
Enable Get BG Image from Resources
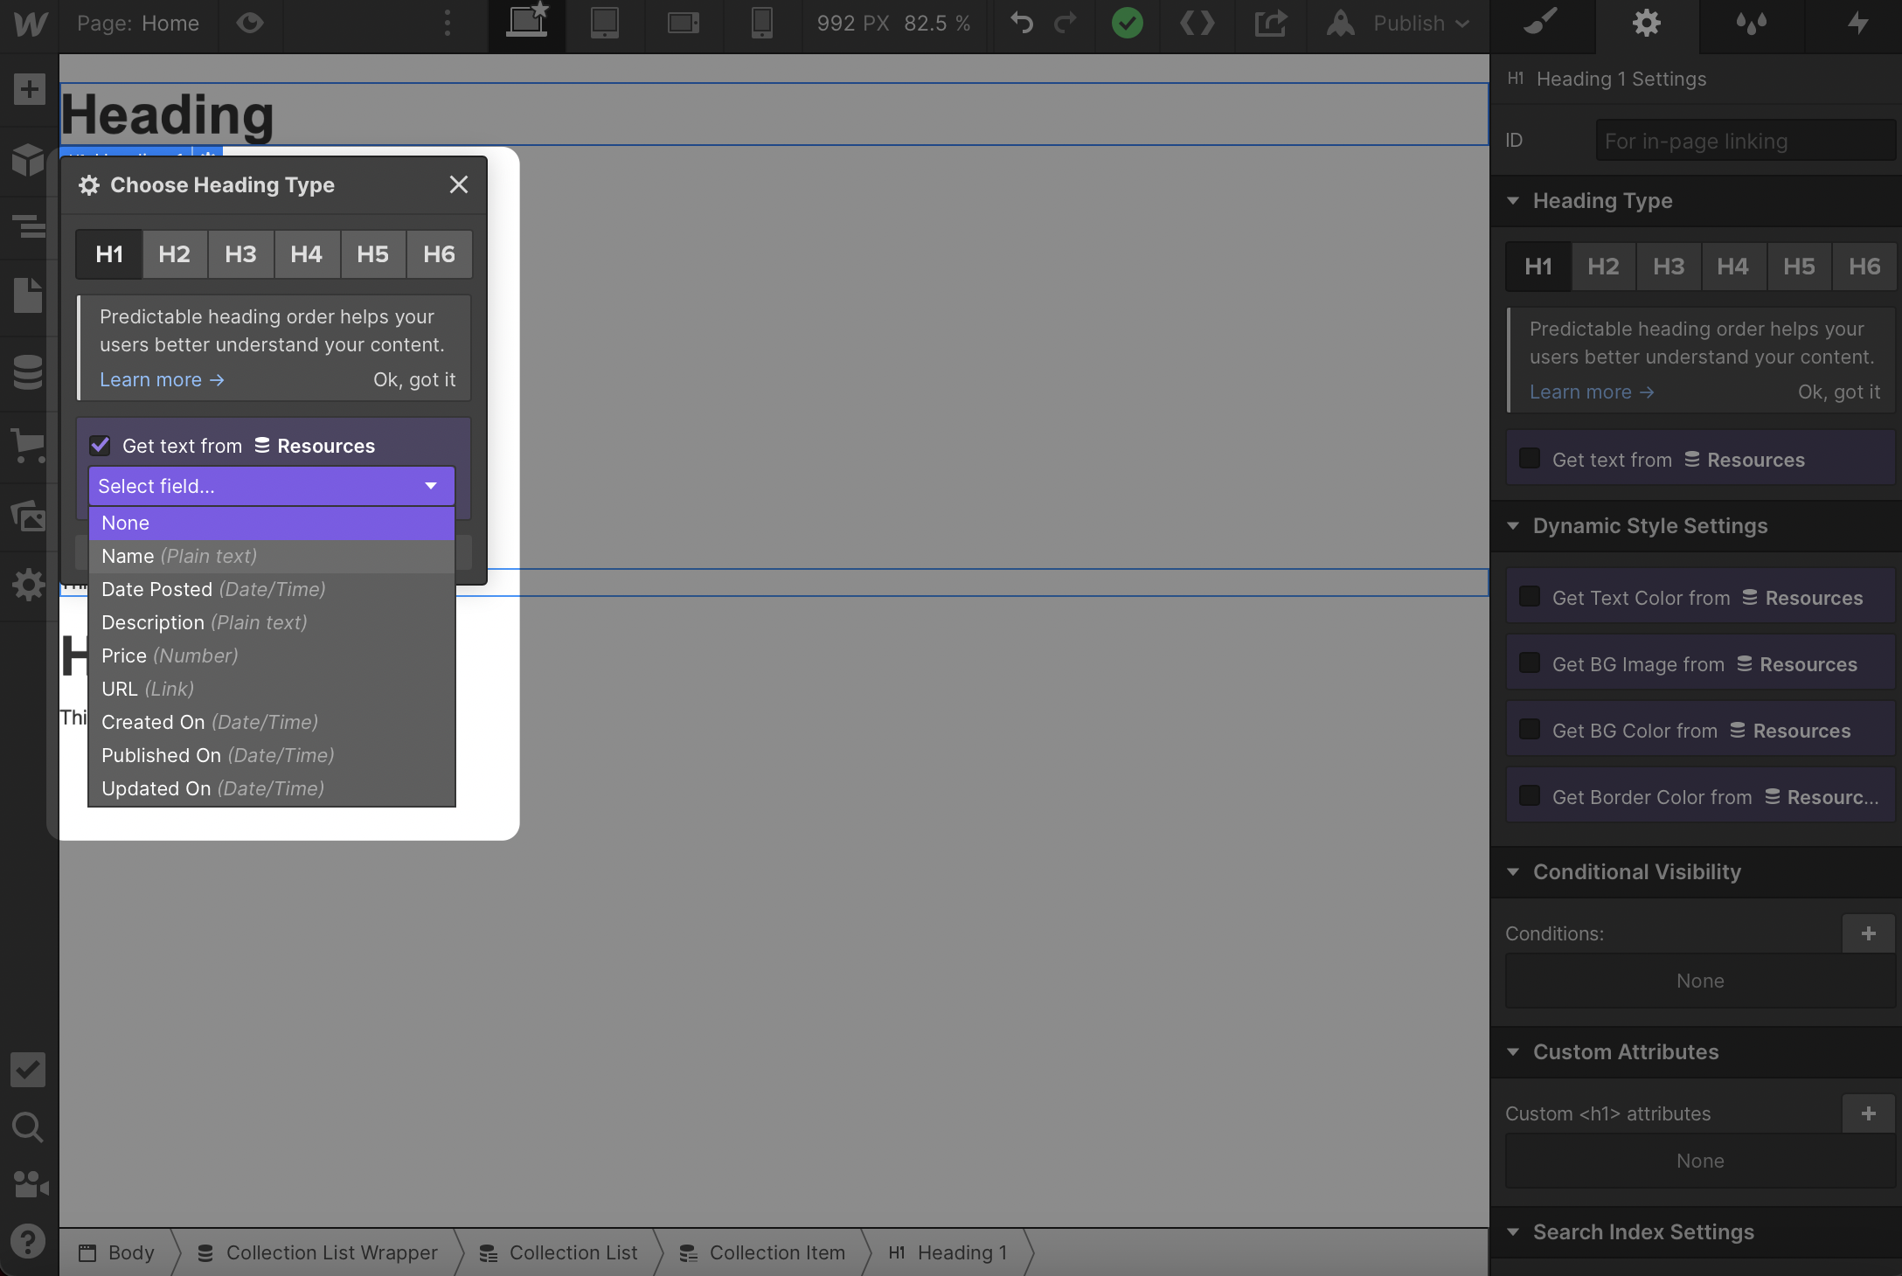pyautogui.click(x=1530, y=663)
